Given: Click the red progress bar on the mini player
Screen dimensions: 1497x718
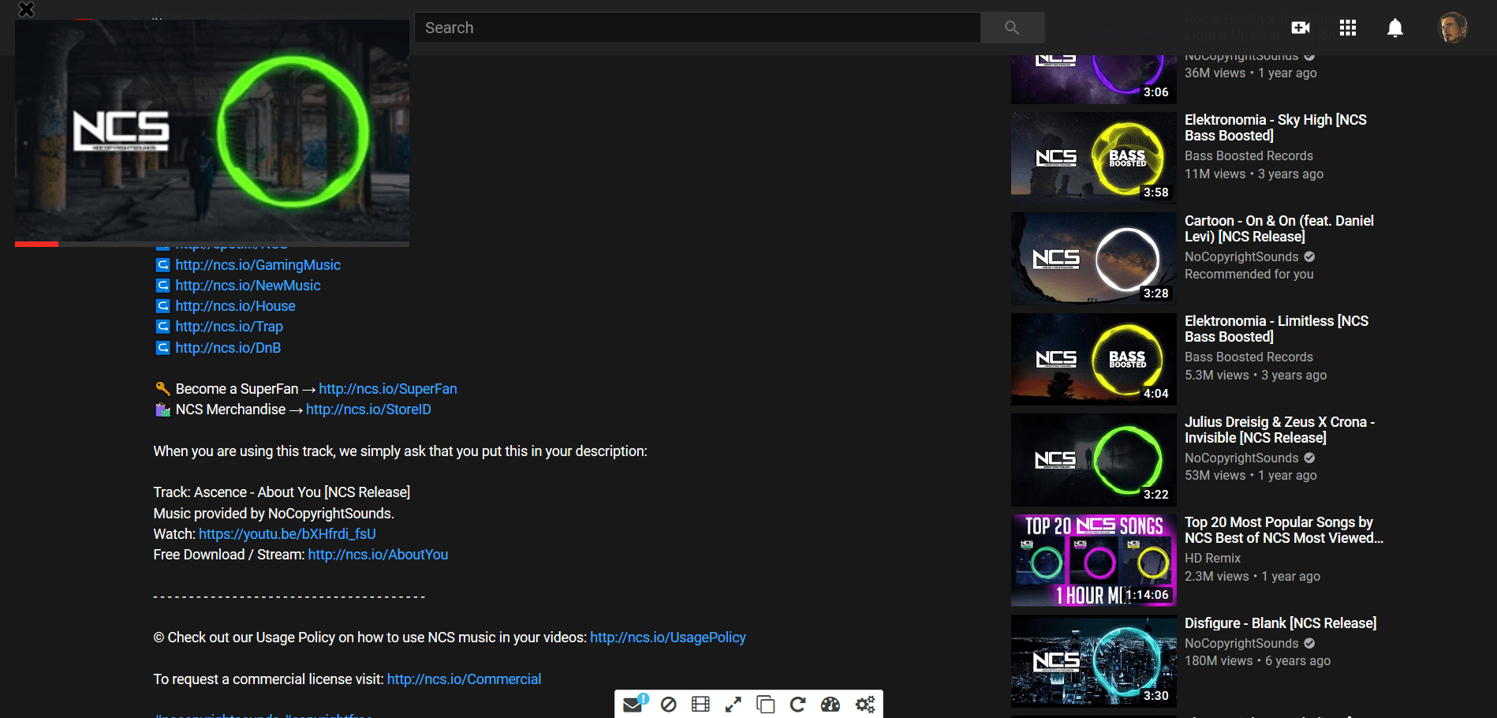Looking at the screenshot, I should 36,245.
